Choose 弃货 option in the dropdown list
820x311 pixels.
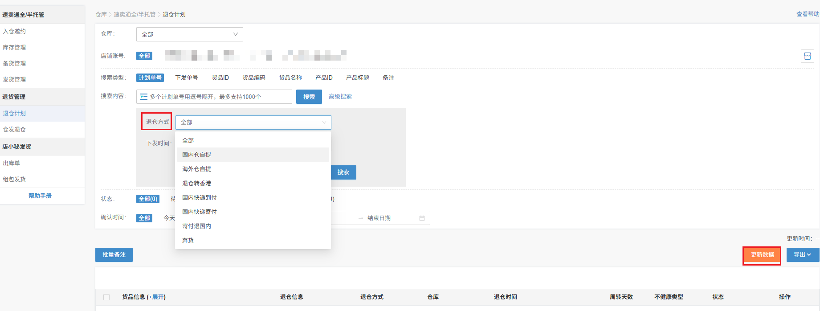tap(188, 241)
